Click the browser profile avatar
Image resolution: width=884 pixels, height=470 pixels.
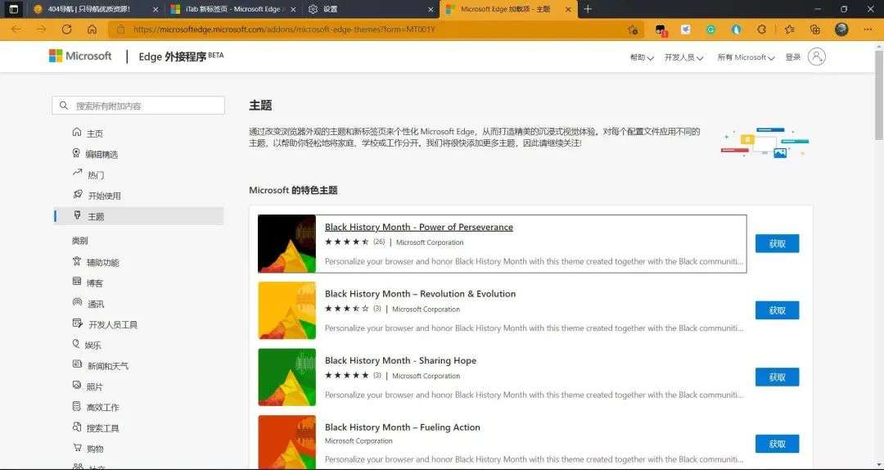coord(841,29)
